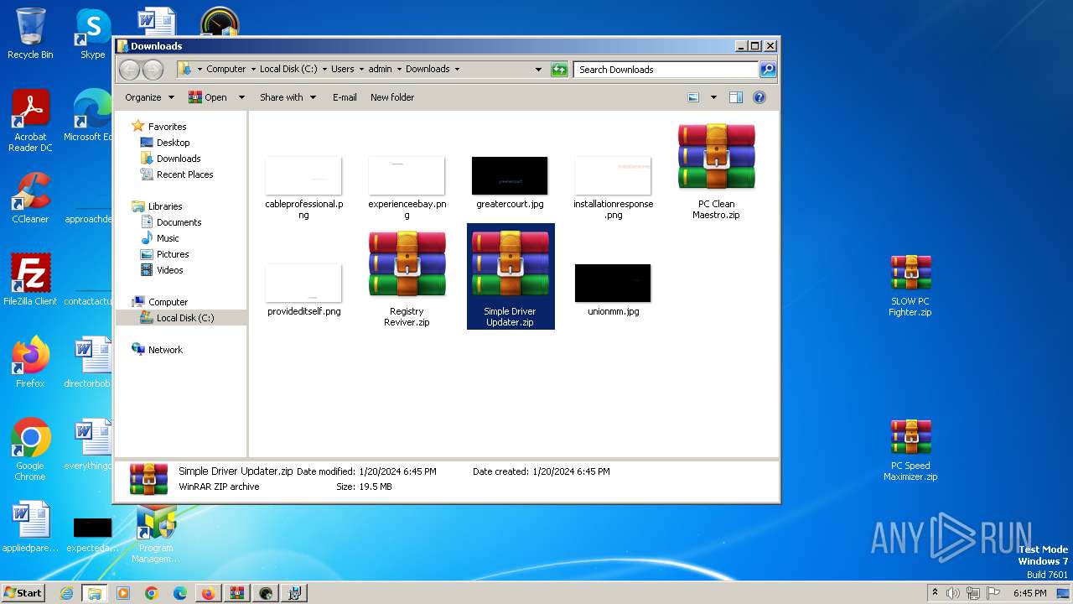Select Google Chrome desktop shortcut
1073x604 pixels.
coord(30,450)
